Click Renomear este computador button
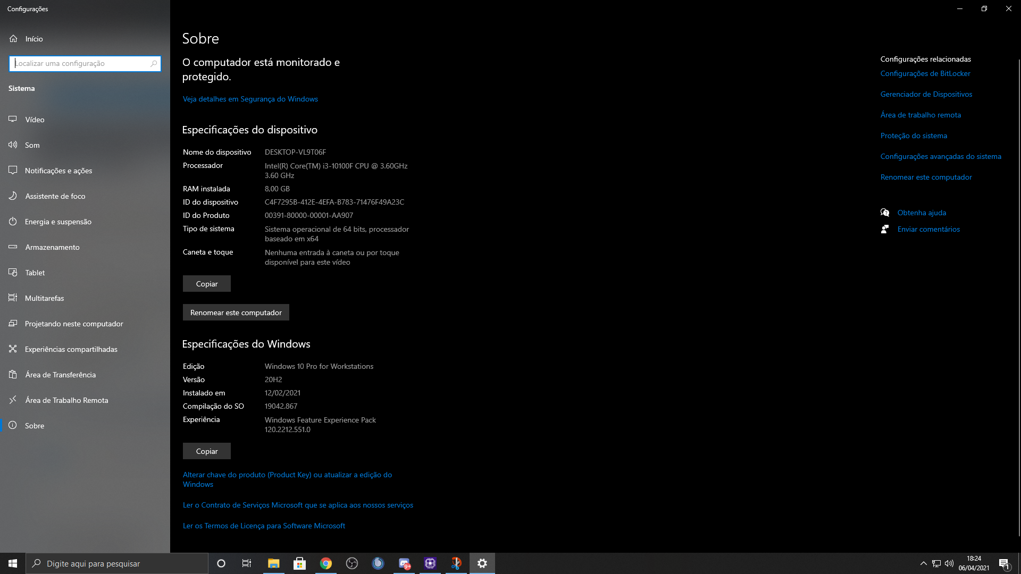 [x=236, y=313]
